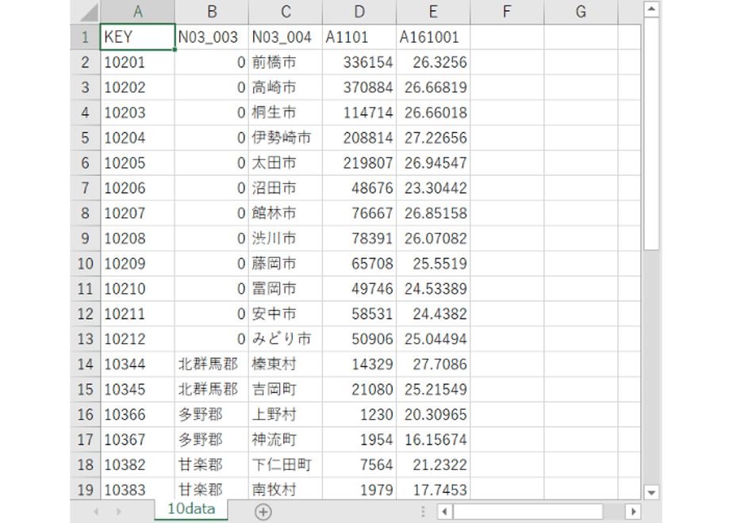
Task: Select cell with value 370884
Action: (x=359, y=87)
